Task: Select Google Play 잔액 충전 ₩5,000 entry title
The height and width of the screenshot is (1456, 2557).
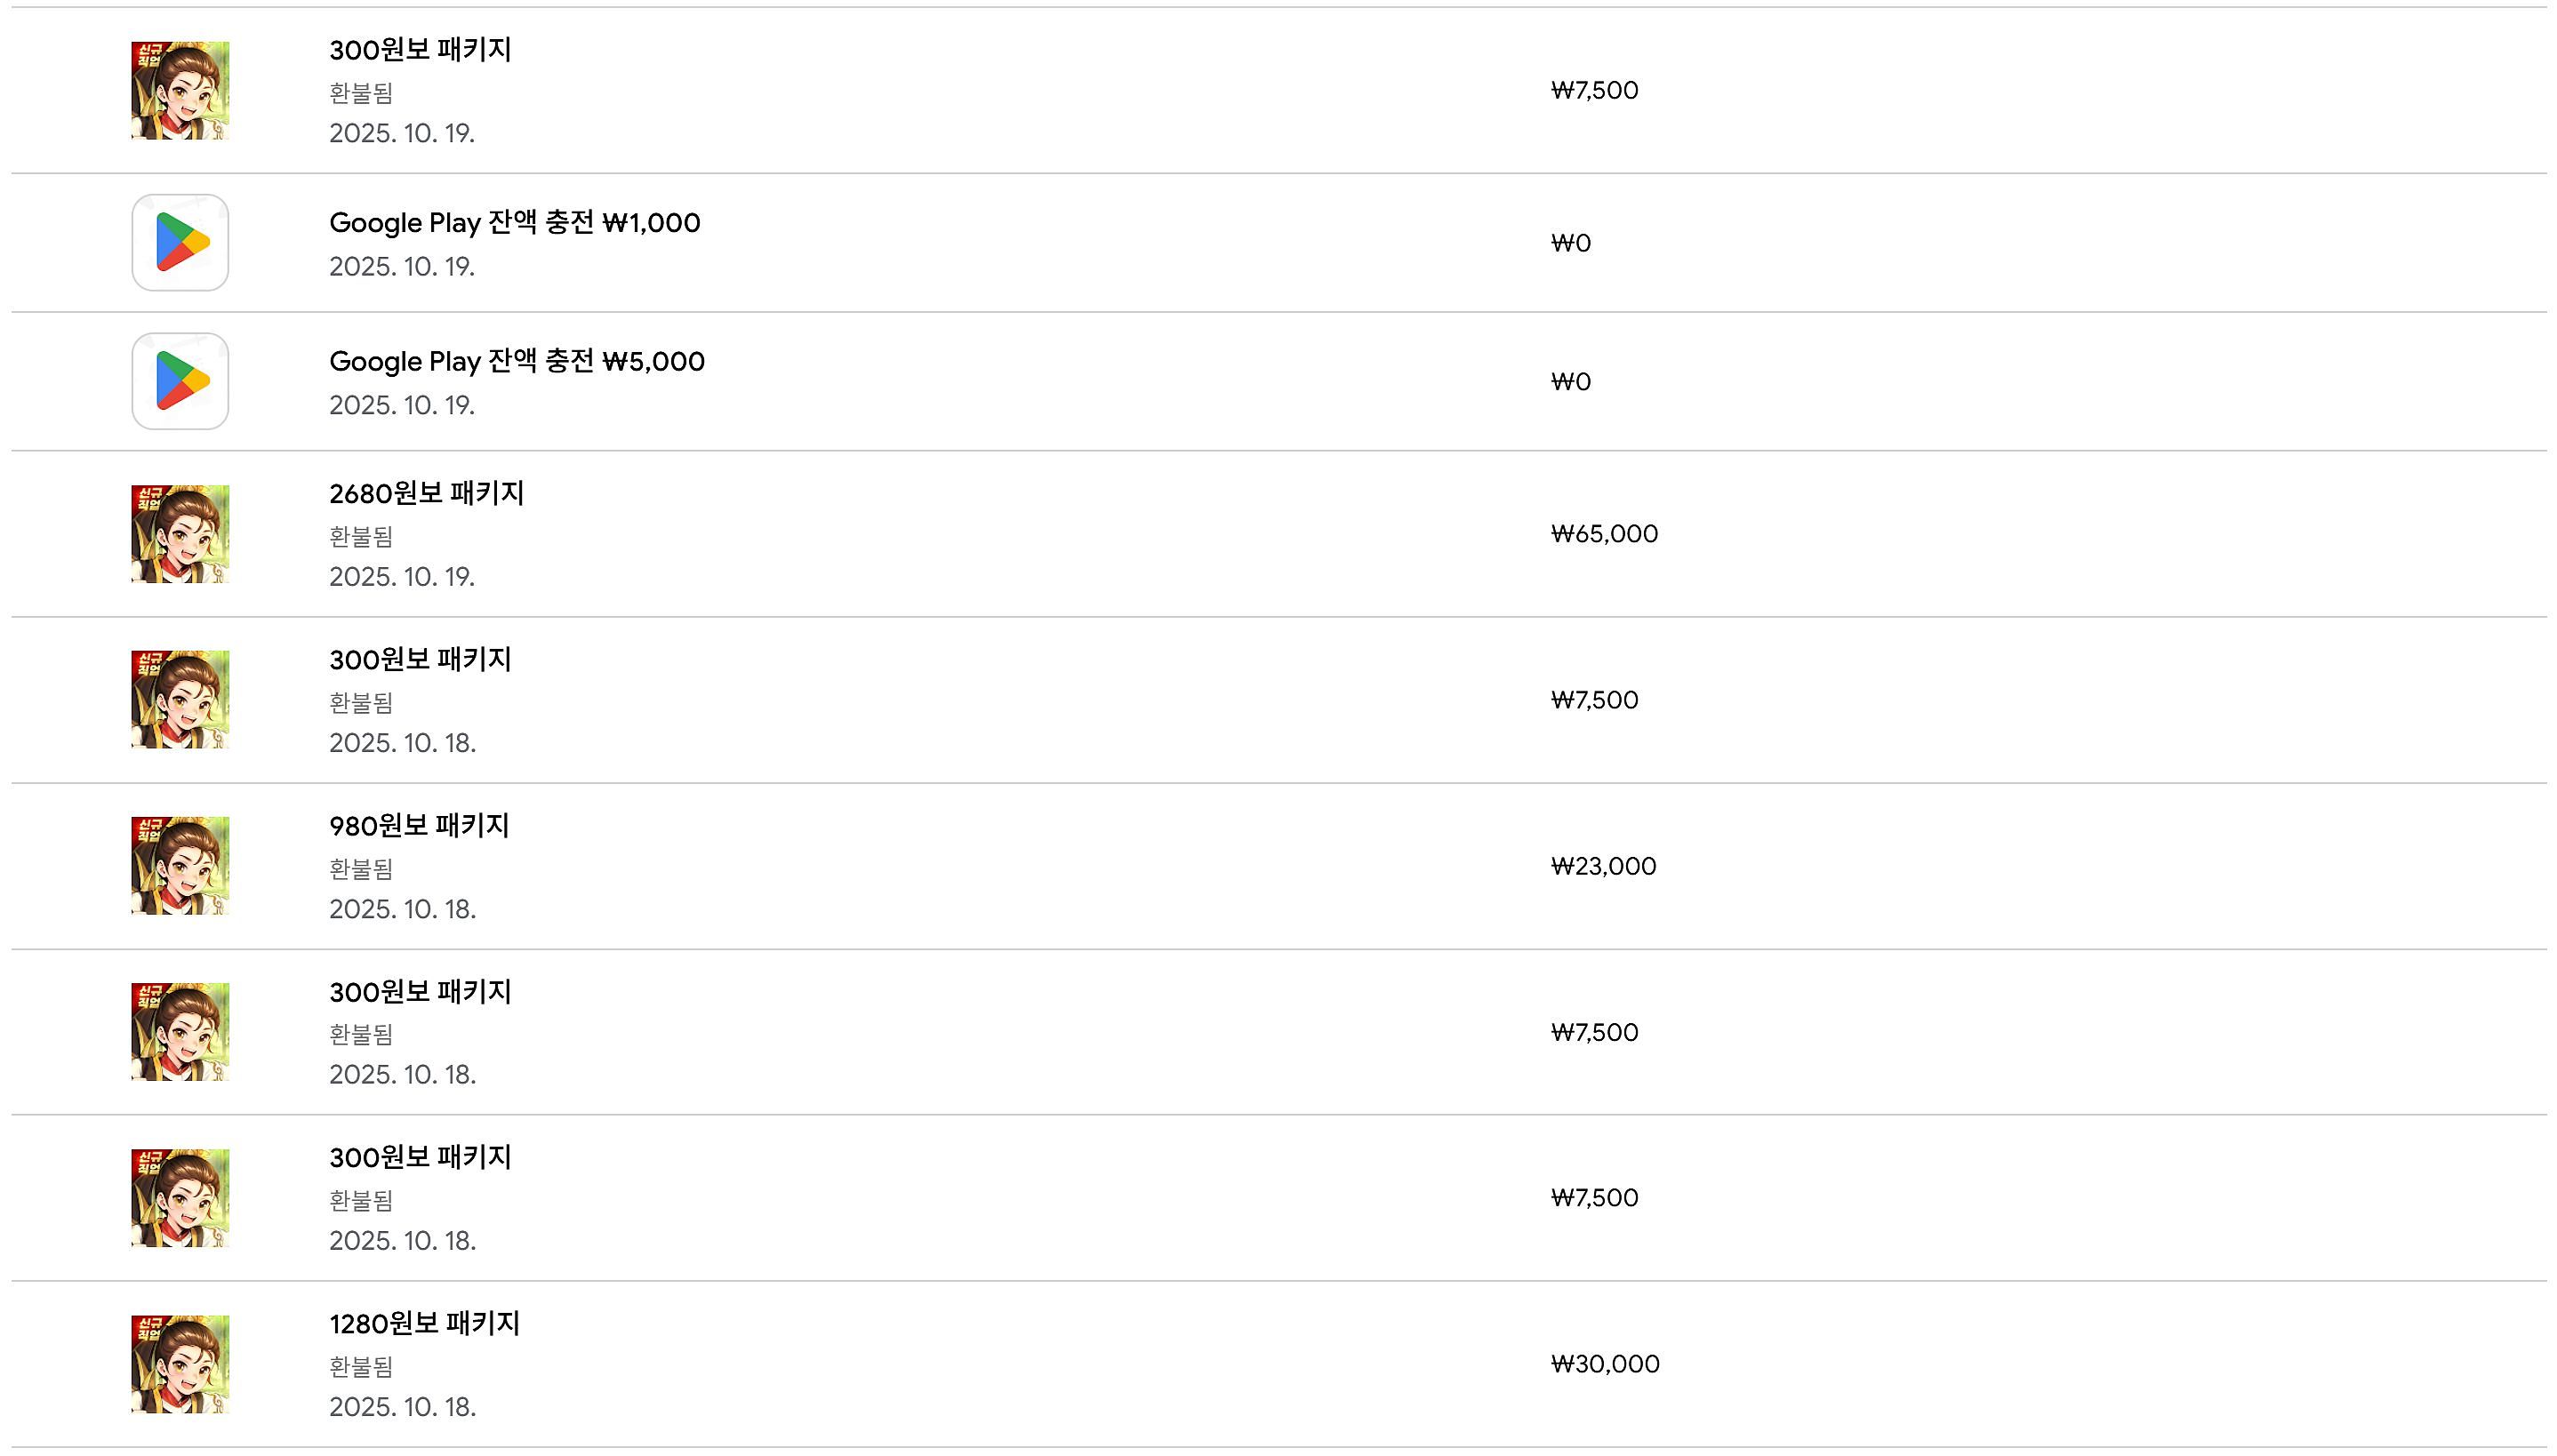Action: tap(516, 361)
